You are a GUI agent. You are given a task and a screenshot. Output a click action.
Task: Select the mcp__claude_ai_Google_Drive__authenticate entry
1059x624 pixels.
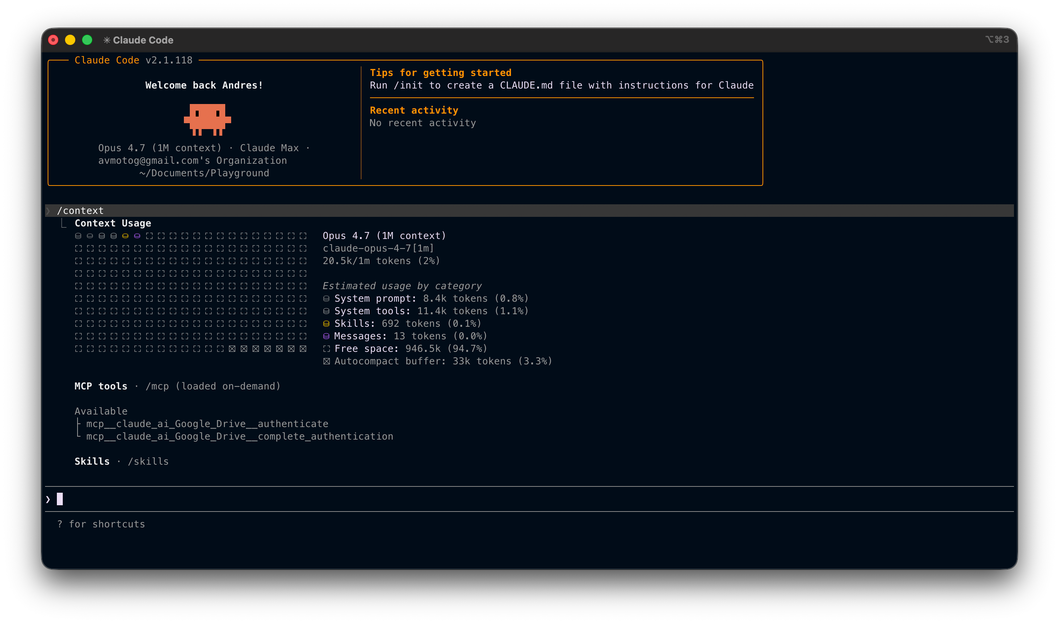click(x=207, y=424)
